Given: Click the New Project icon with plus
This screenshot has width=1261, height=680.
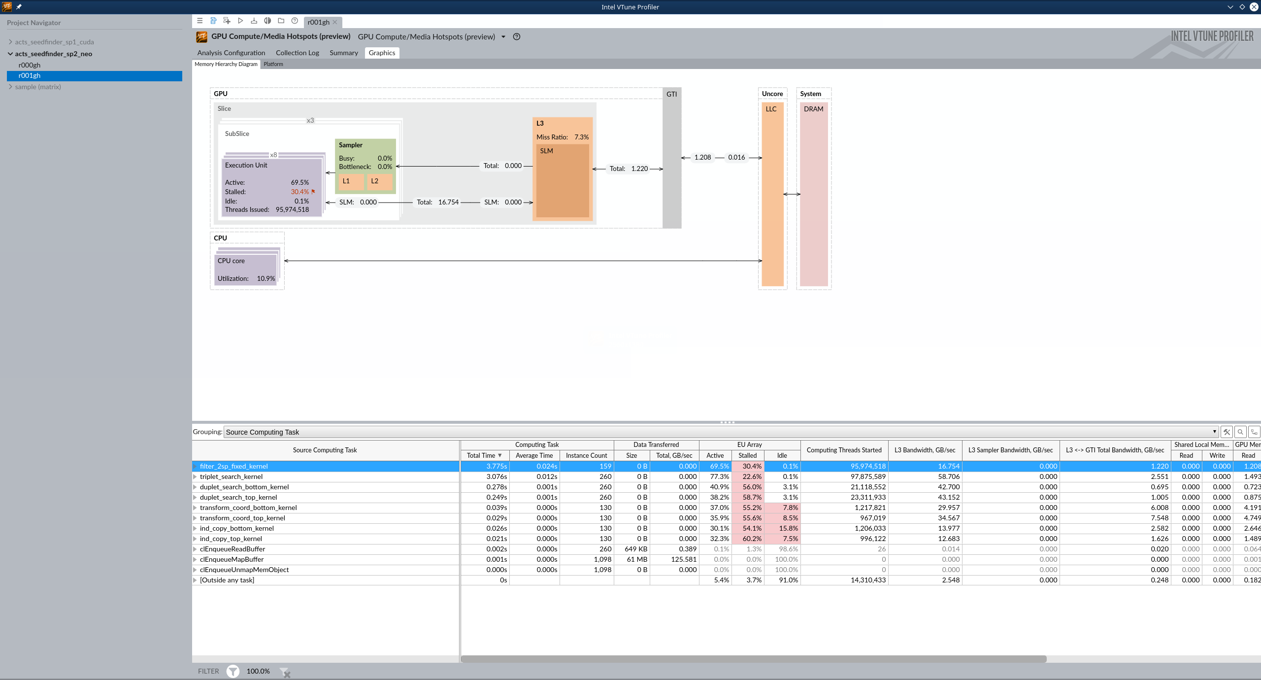Looking at the screenshot, I should tap(227, 21).
